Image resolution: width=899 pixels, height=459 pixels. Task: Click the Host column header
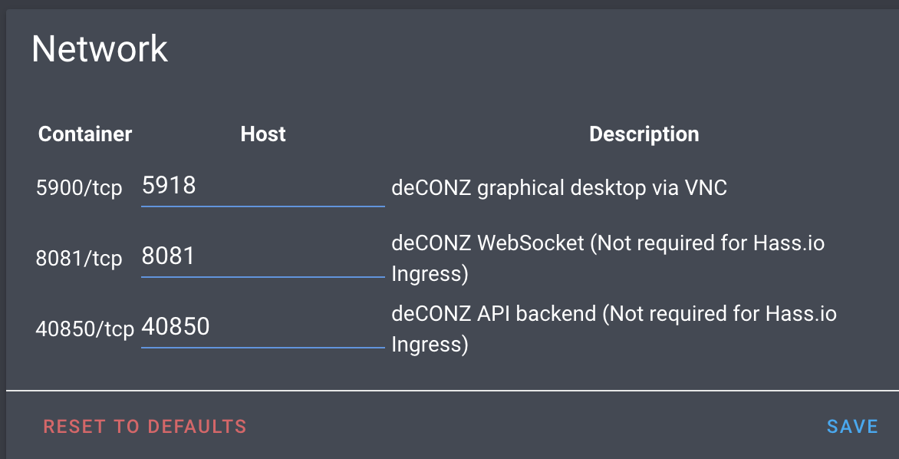pyautogui.click(x=263, y=134)
